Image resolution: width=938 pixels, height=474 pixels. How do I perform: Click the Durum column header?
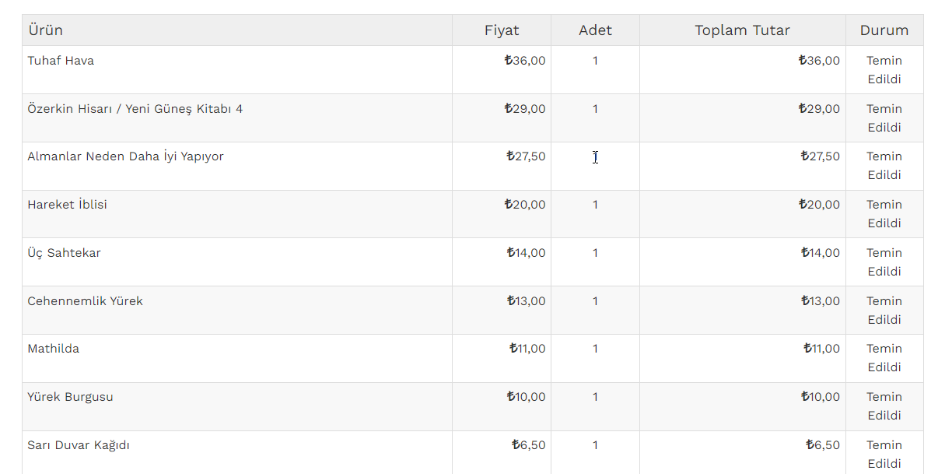(884, 30)
